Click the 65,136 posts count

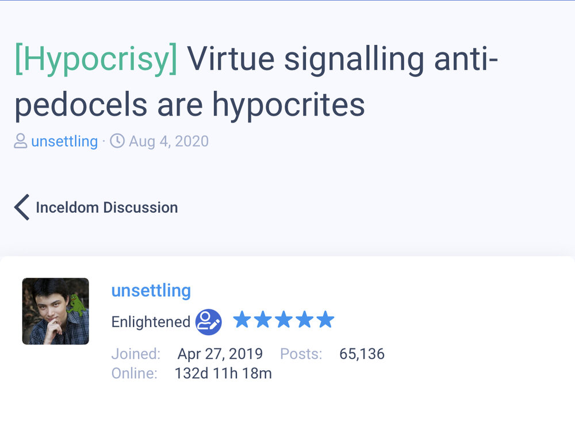(x=362, y=354)
